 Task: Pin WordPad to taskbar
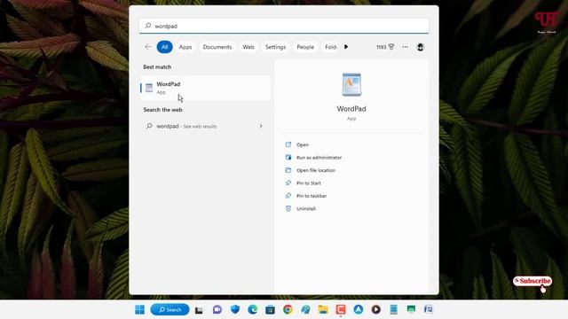click(x=312, y=196)
